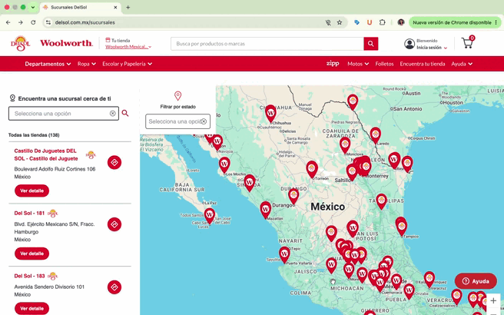Open the Motos dropdown menu
This screenshot has height=315, width=504.
click(358, 64)
